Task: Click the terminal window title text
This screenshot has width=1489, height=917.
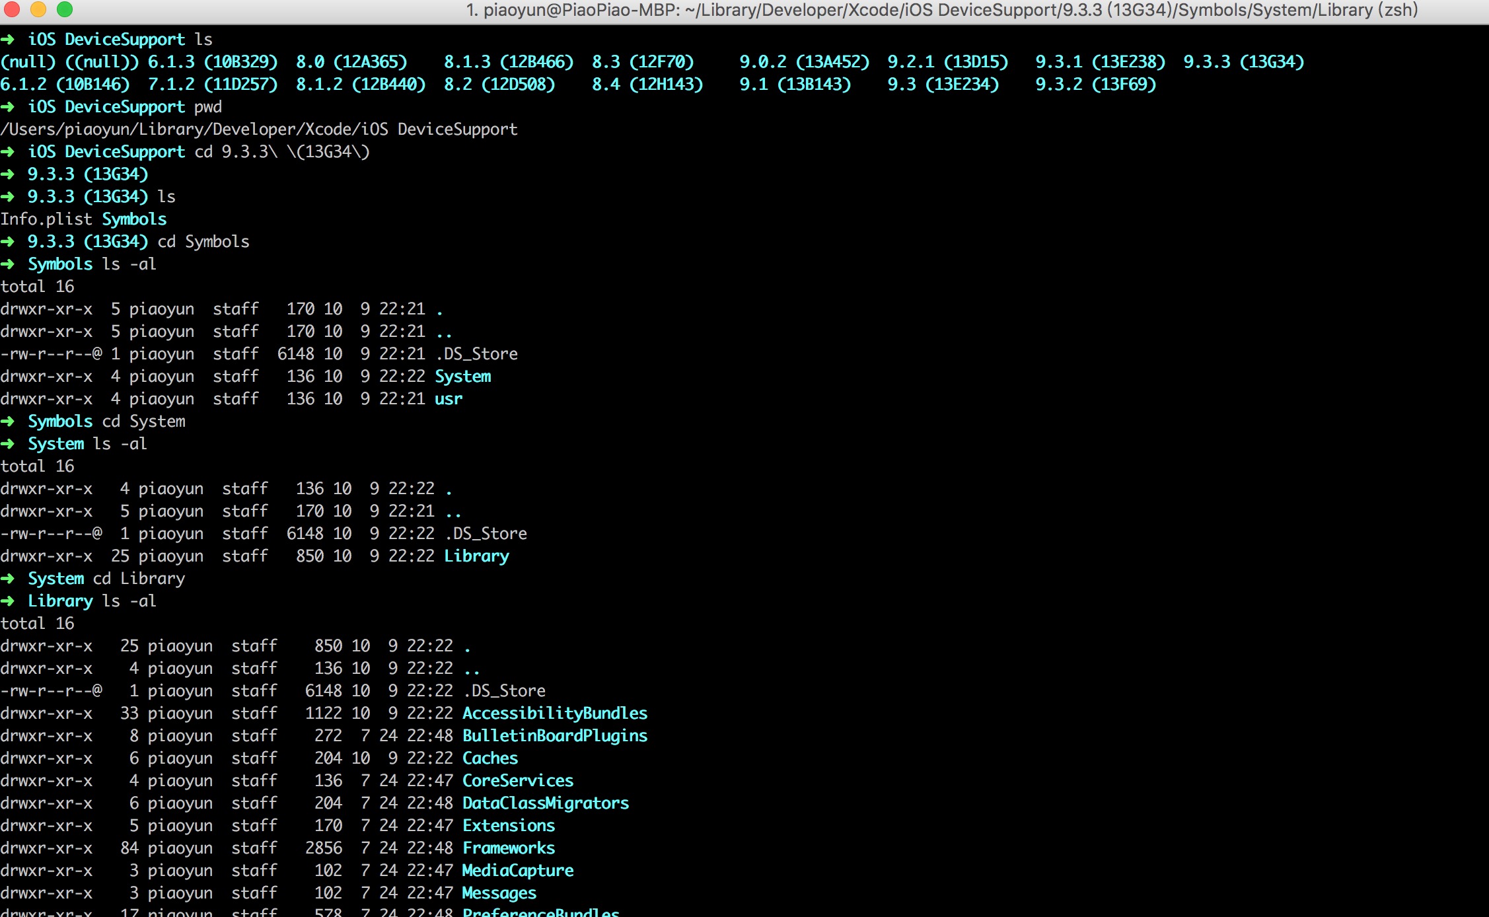Action: pos(942,10)
